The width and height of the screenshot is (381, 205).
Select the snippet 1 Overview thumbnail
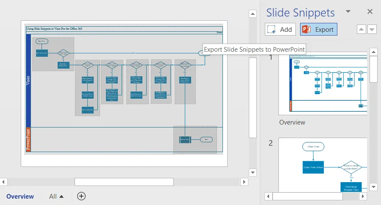[323, 84]
